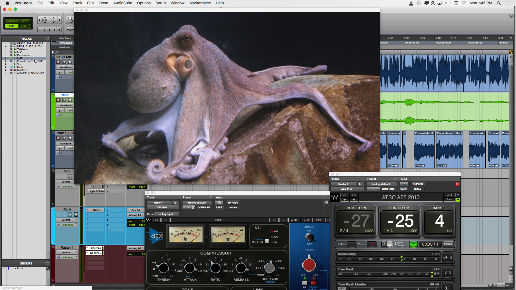Viewport: 516px width, 290px height.
Task: Click A→B copy button in API-2500
Action: (294, 220)
